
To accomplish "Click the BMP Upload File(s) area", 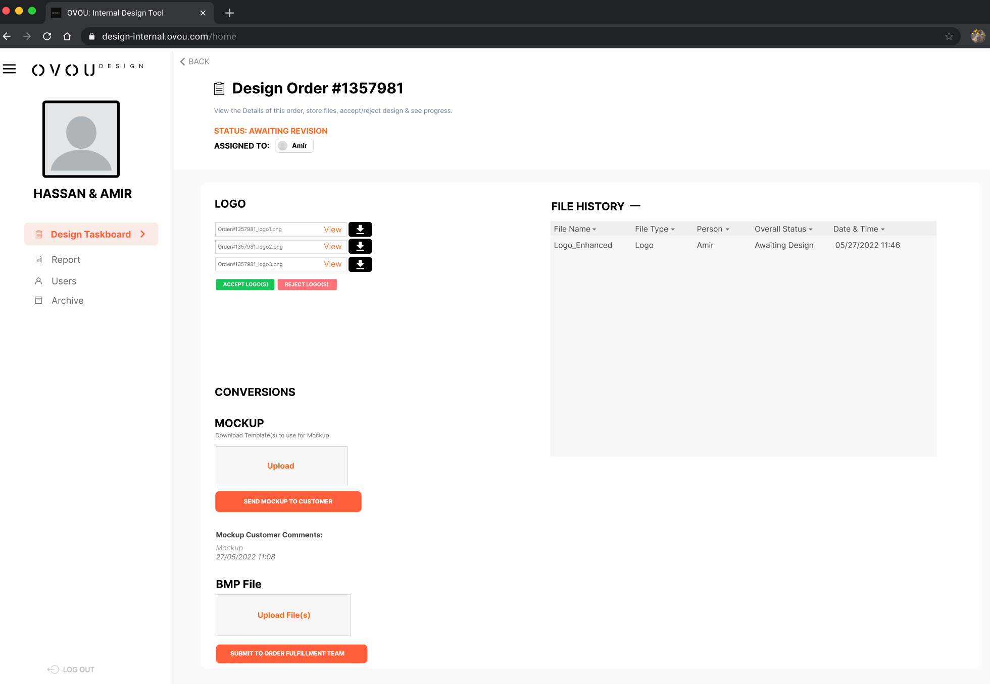I will click(x=283, y=615).
